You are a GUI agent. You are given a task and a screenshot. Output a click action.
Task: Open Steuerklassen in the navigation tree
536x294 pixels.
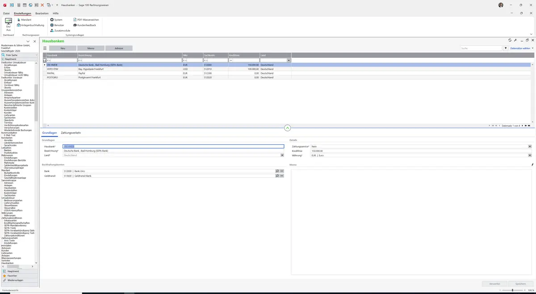pyautogui.click(x=11, y=206)
